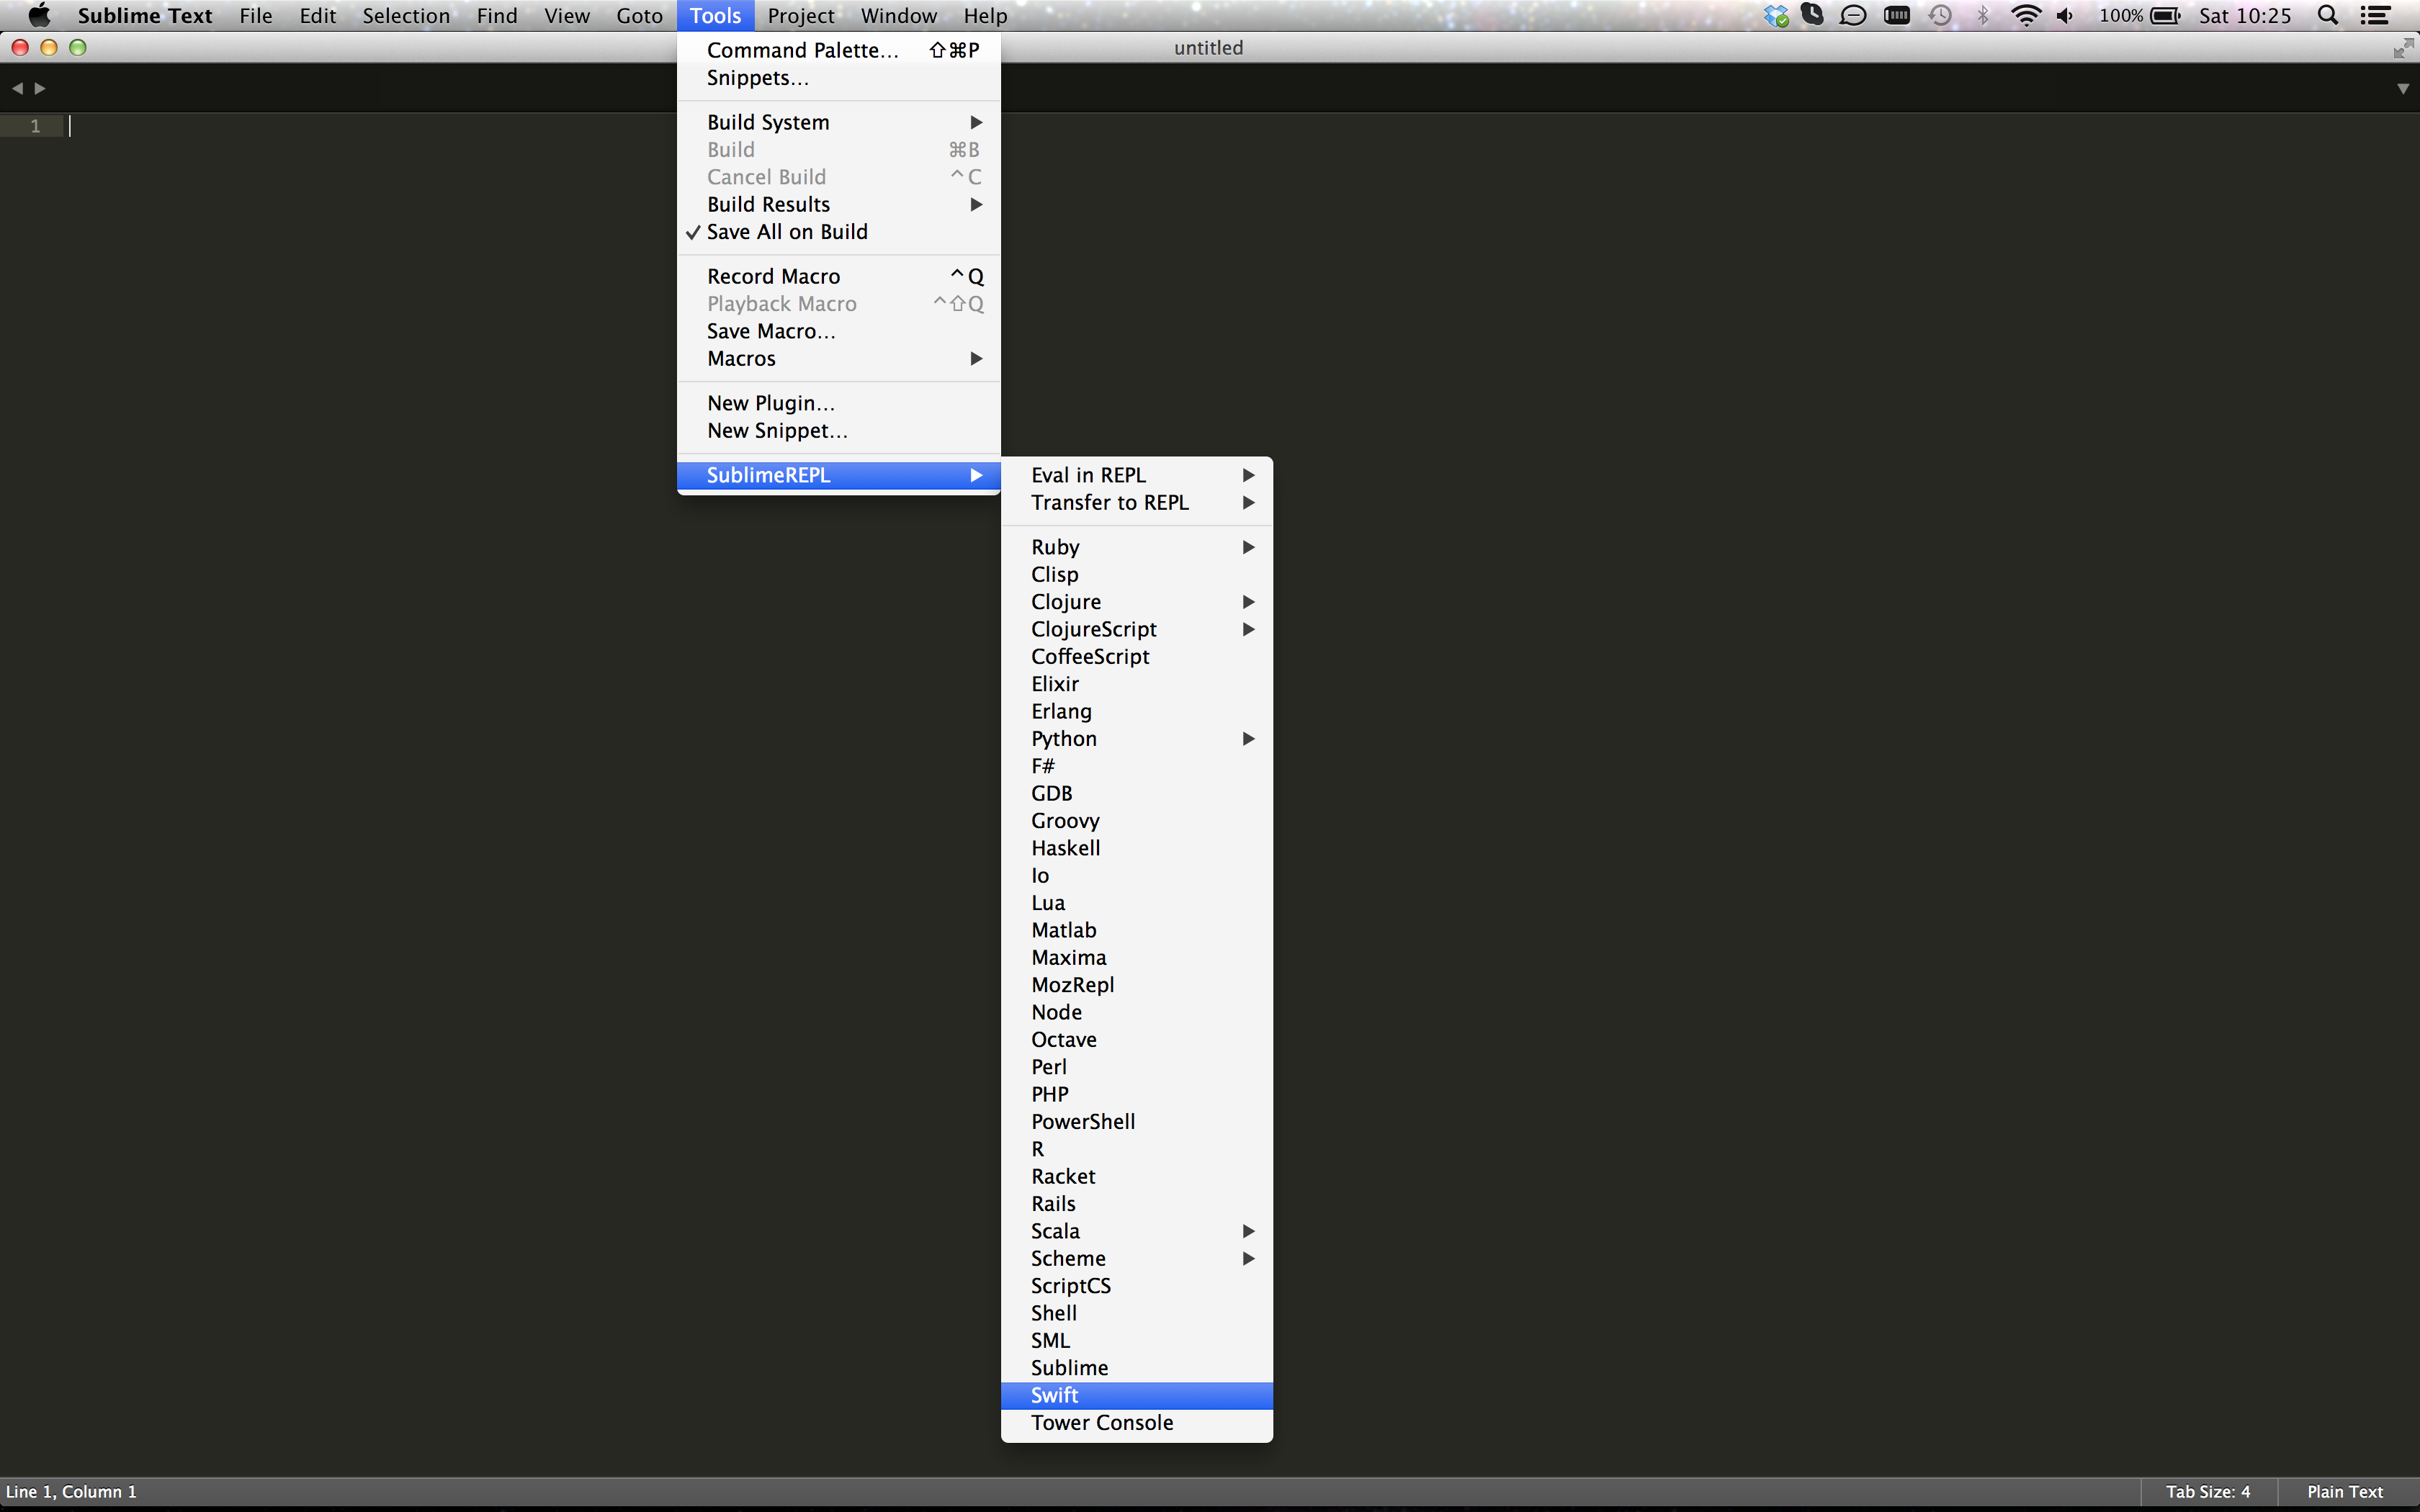Image resolution: width=2420 pixels, height=1512 pixels.
Task: Go to next tab with right arrow
Action: pos(40,88)
